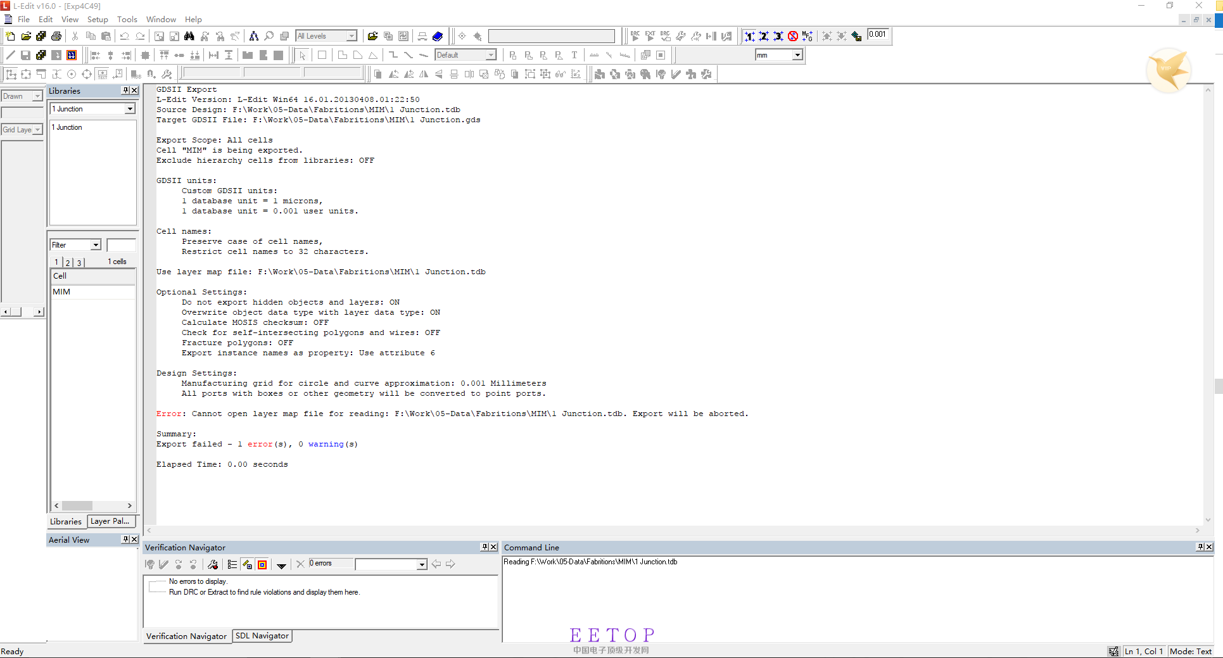Click the filter text field in Libraries panel

(x=121, y=245)
